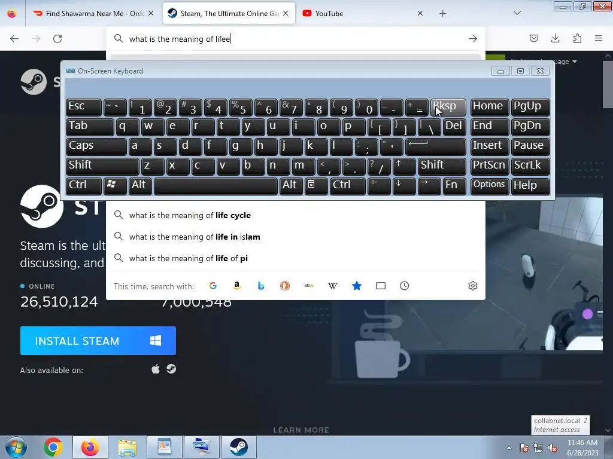Search with Amazon icon
613x459 pixels.
point(237,286)
